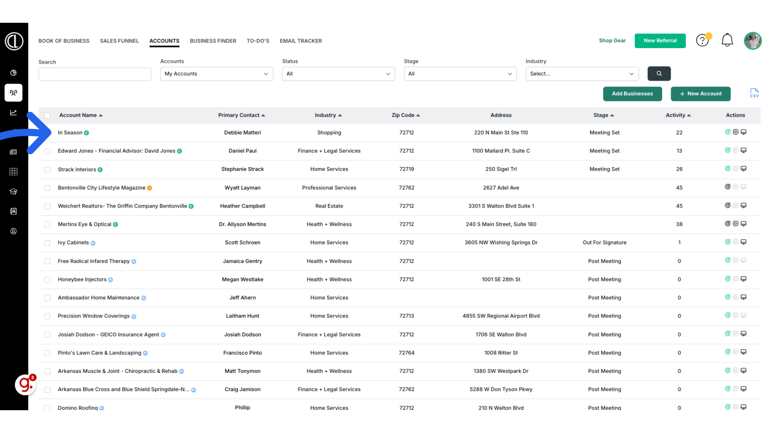Sort by Industry column header

point(328,115)
